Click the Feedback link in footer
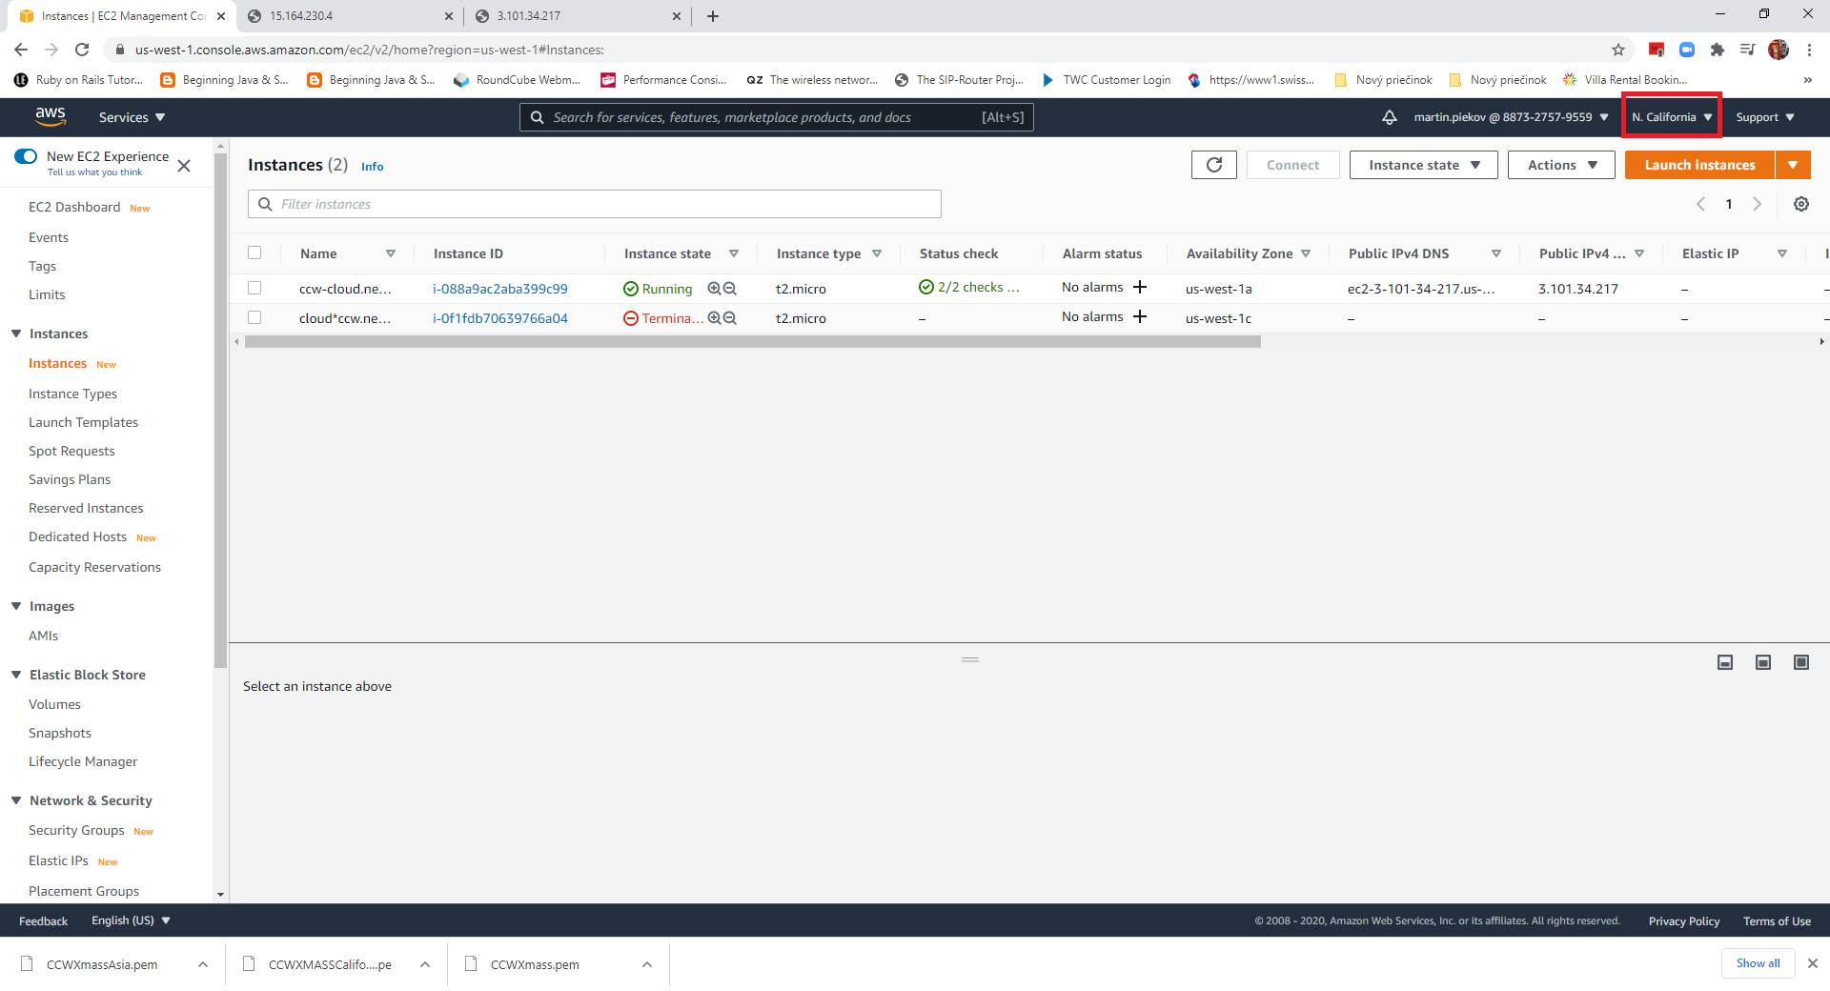This screenshot has height=991, width=1830. coord(43,921)
